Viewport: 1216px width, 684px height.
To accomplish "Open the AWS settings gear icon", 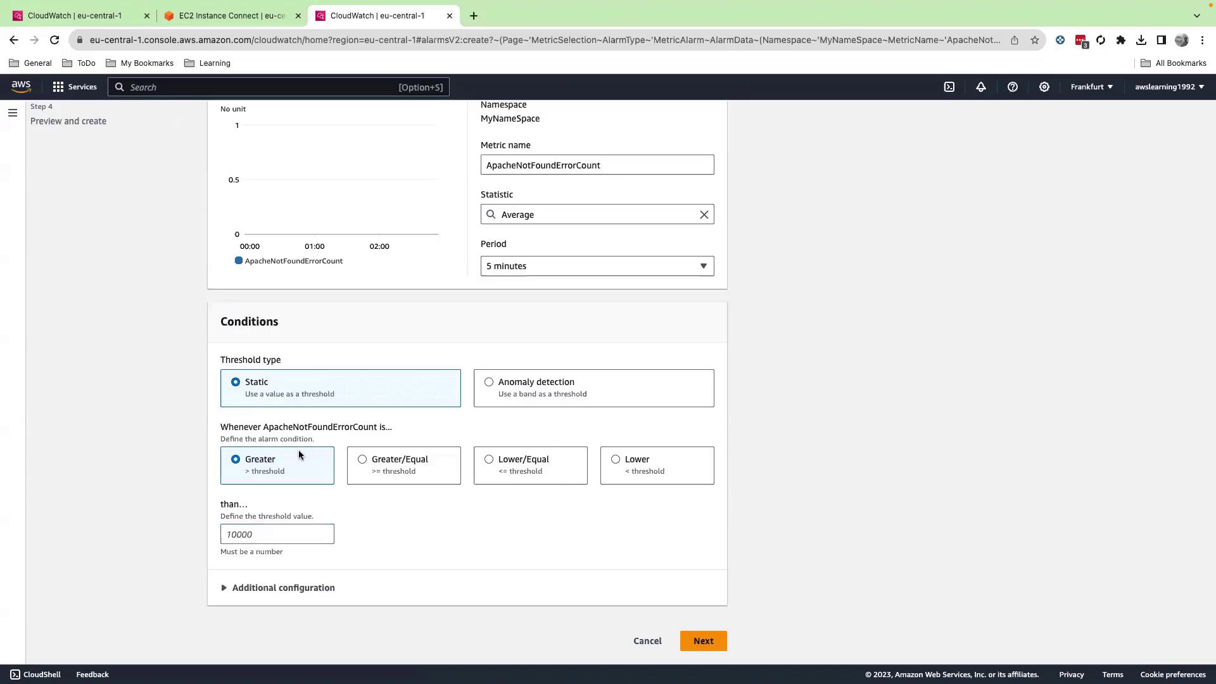I will [1044, 87].
